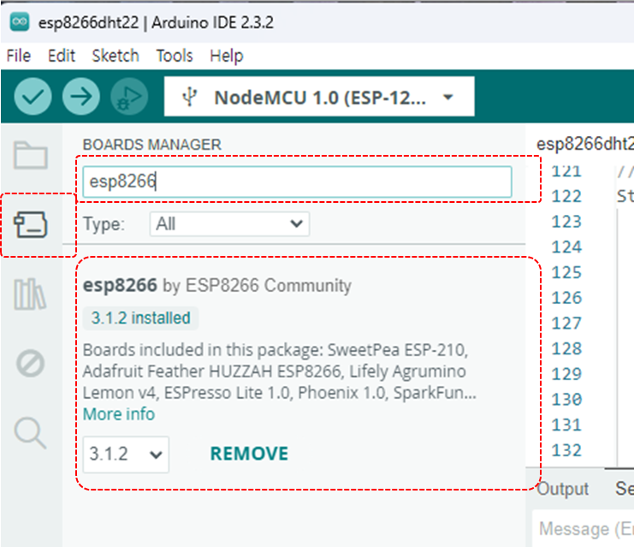634x547 pixels.
Task: Click the Arduino IDE logo in title bar
Action: 20,22
